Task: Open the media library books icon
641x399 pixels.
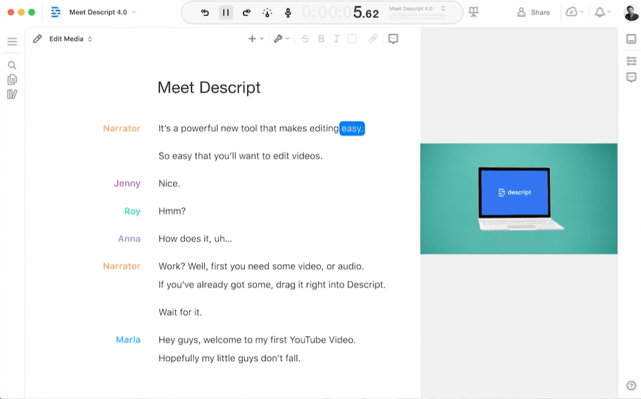Action: 12,94
